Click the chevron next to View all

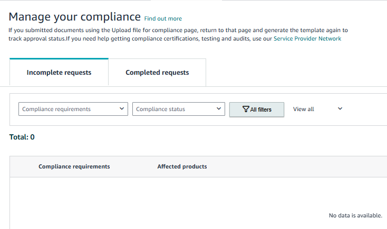point(340,108)
